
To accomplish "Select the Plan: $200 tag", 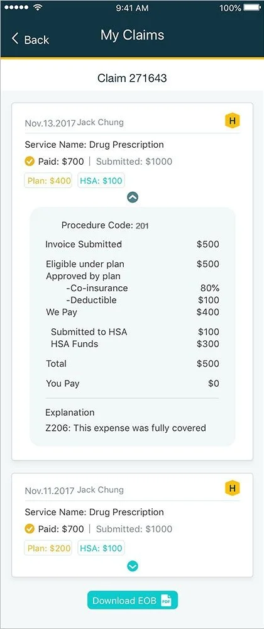I will pos(48,548).
